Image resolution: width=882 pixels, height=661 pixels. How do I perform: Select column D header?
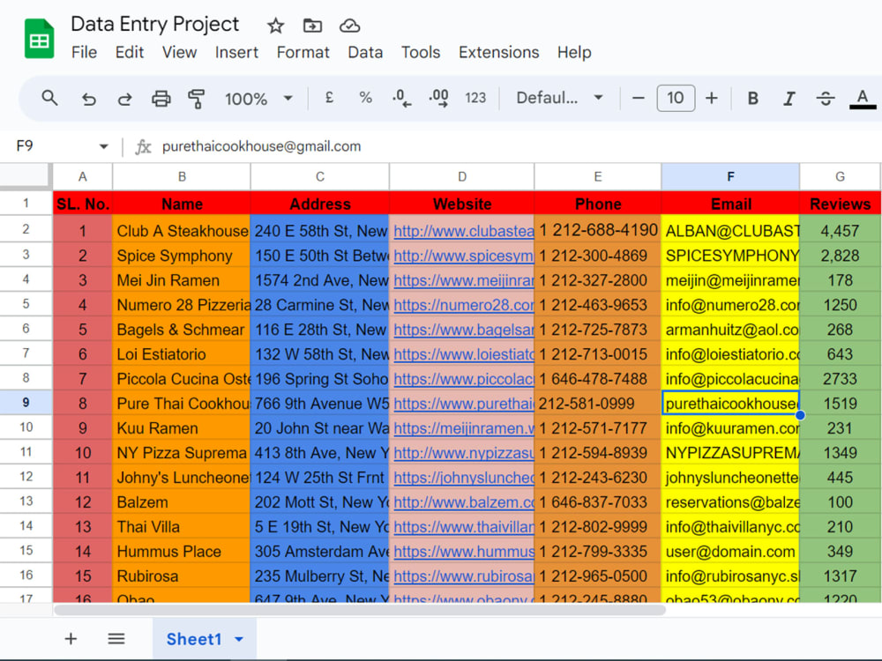pos(462,177)
